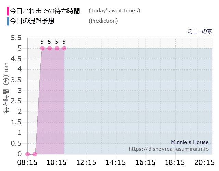Click the second data point valued 5
The width and height of the screenshot is (219, 171).
(49, 48)
